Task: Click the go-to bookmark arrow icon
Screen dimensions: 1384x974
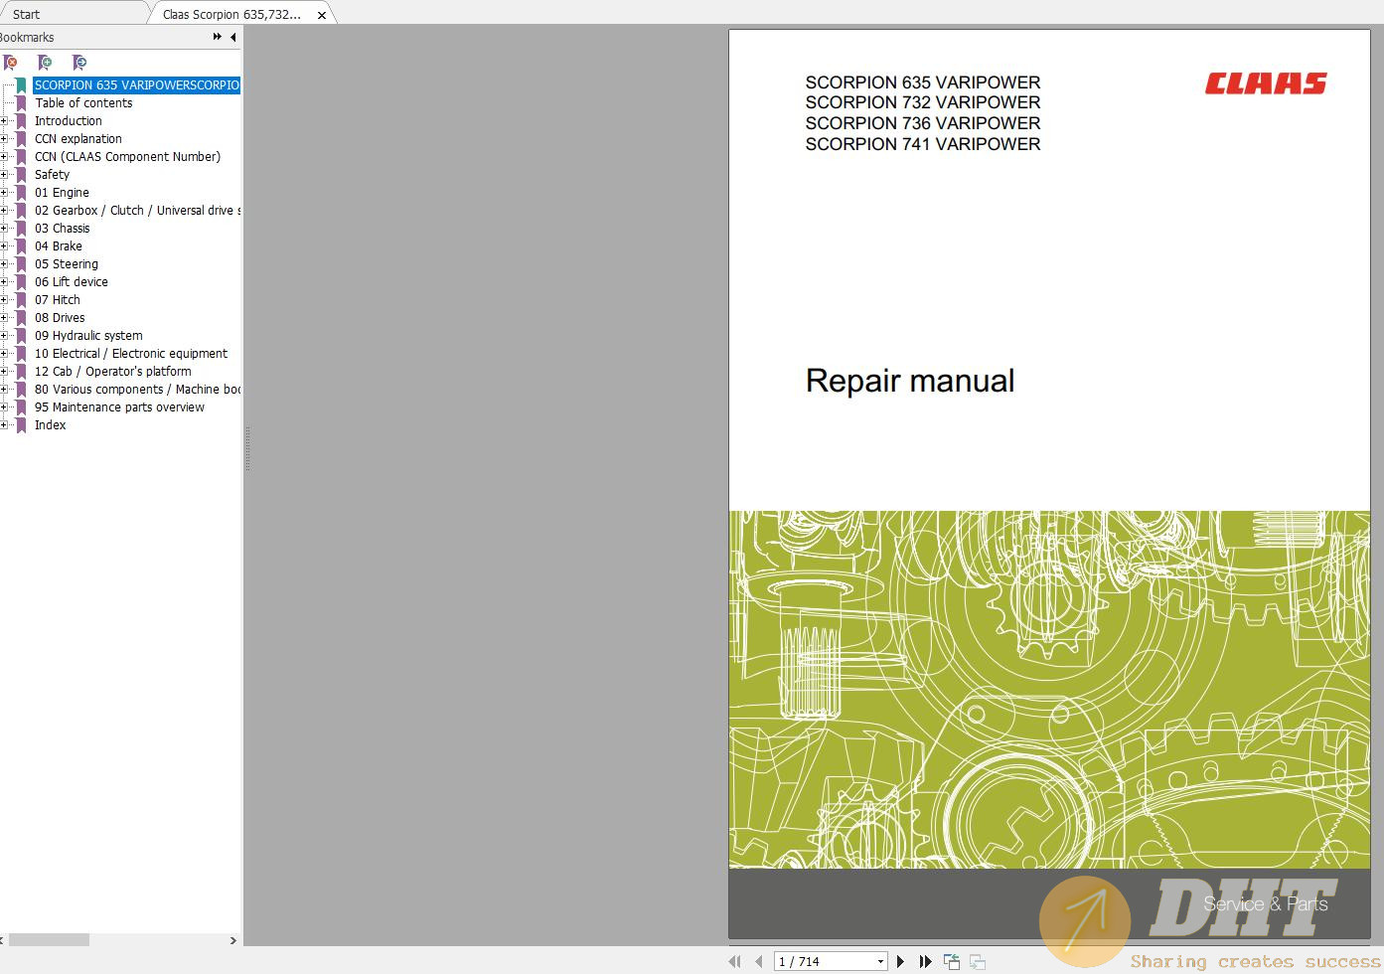Action: (79, 63)
